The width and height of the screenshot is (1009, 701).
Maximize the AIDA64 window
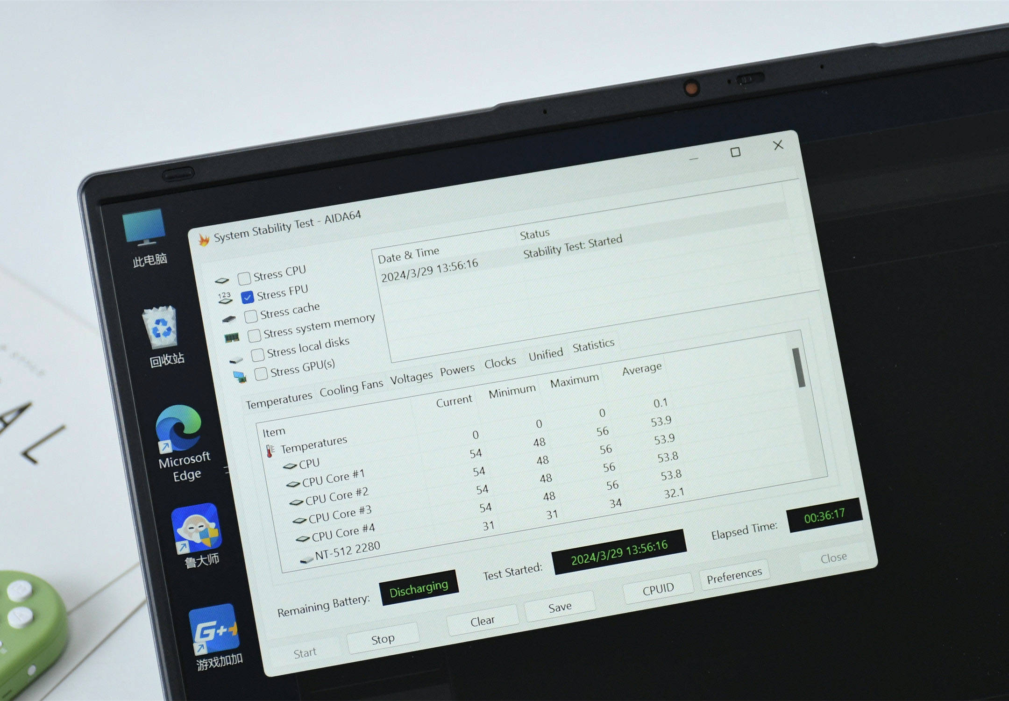click(735, 152)
